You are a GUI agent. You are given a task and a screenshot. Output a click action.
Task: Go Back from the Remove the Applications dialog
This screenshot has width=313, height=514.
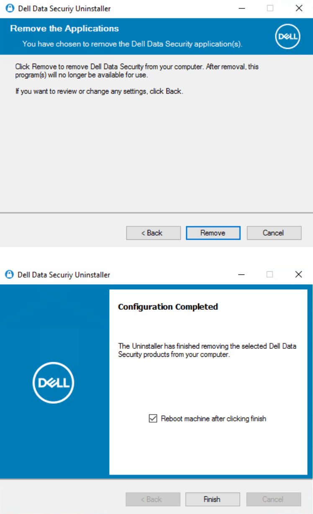coord(154,233)
